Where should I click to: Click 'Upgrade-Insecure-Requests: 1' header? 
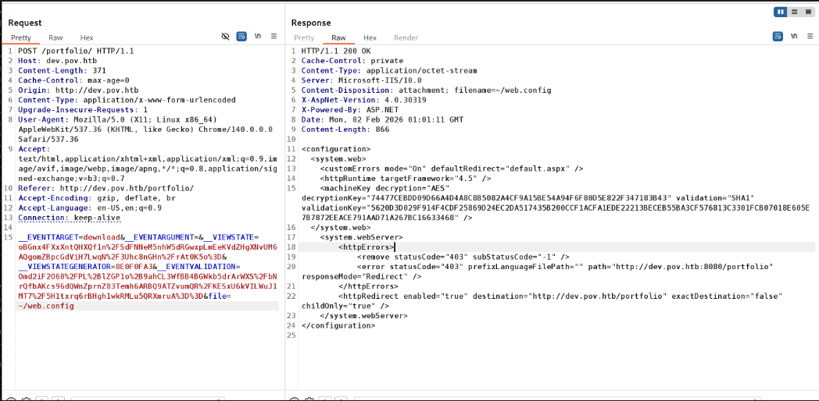click(83, 109)
